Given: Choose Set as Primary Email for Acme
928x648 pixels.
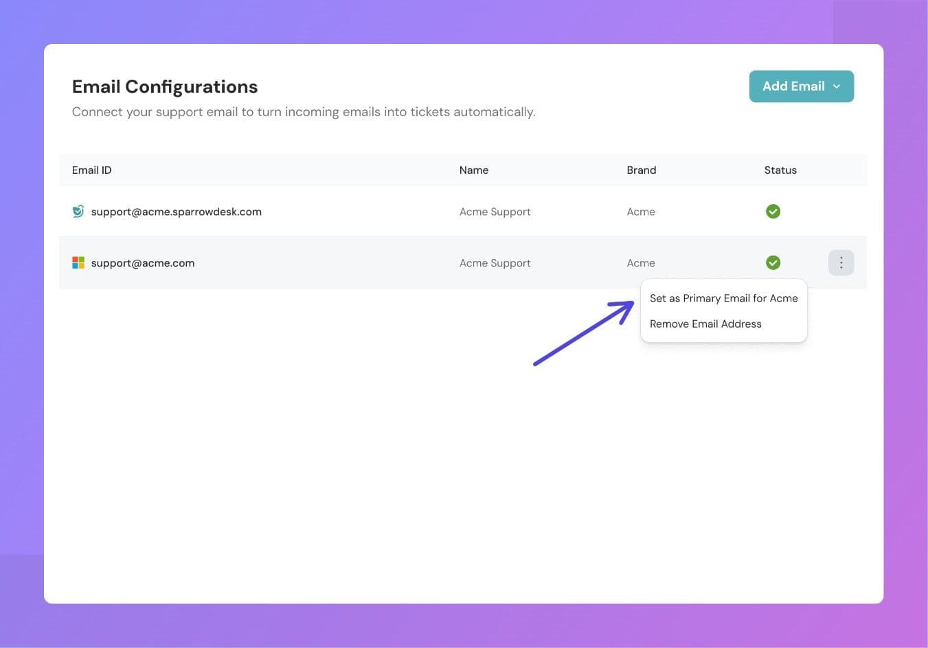Looking at the screenshot, I should click(x=723, y=298).
